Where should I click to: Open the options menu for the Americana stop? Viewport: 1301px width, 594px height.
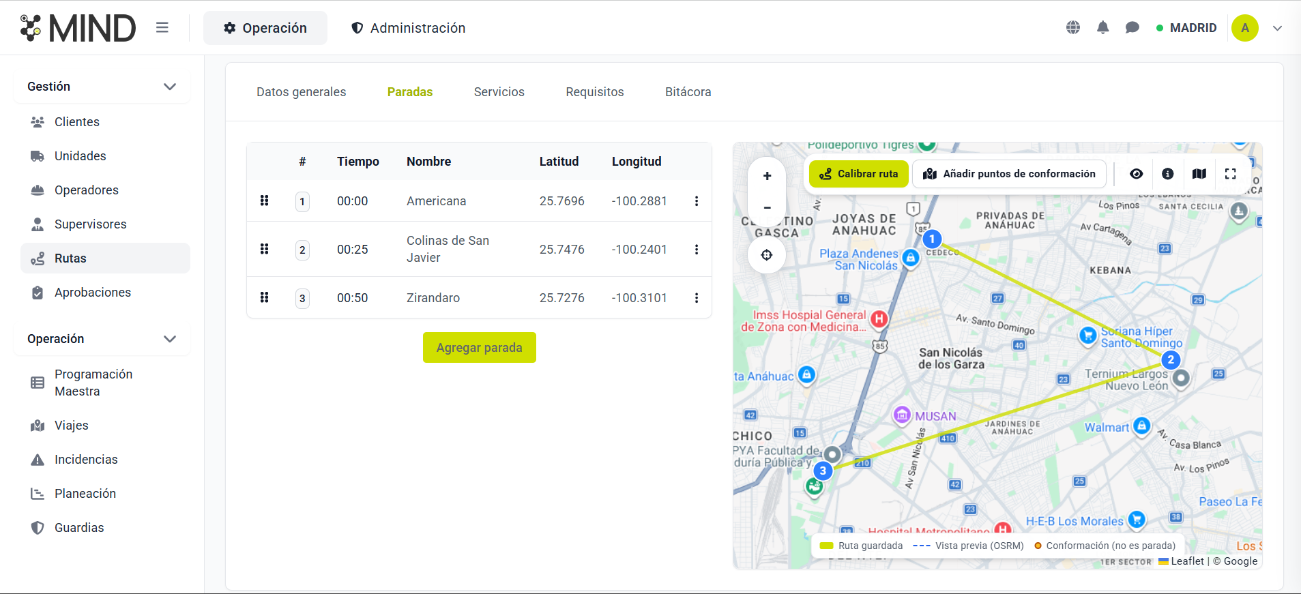click(696, 201)
